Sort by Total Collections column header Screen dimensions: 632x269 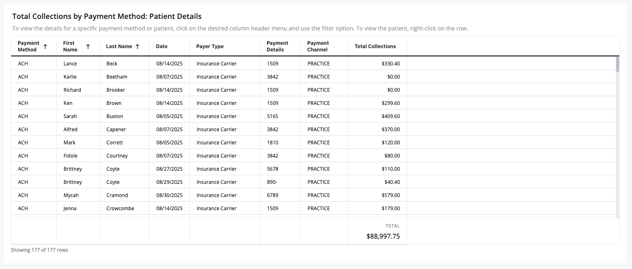click(375, 46)
